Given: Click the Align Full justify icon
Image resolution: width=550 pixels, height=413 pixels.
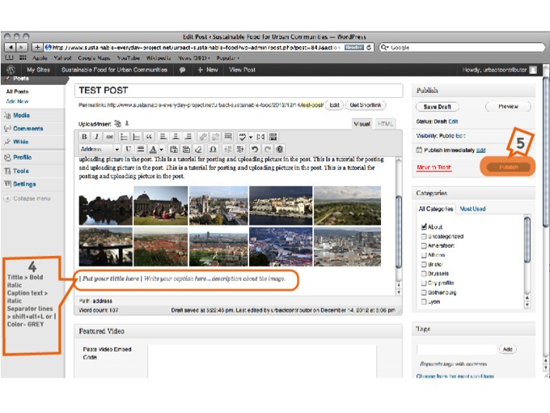Looking at the screenshot, I should tap(140, 149).
